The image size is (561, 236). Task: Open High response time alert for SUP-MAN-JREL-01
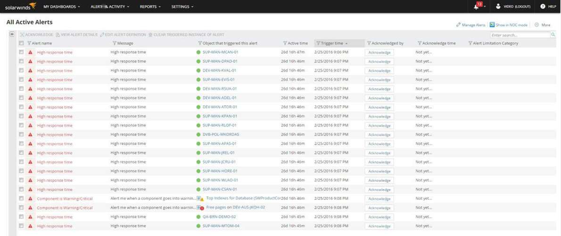point(54,153)
